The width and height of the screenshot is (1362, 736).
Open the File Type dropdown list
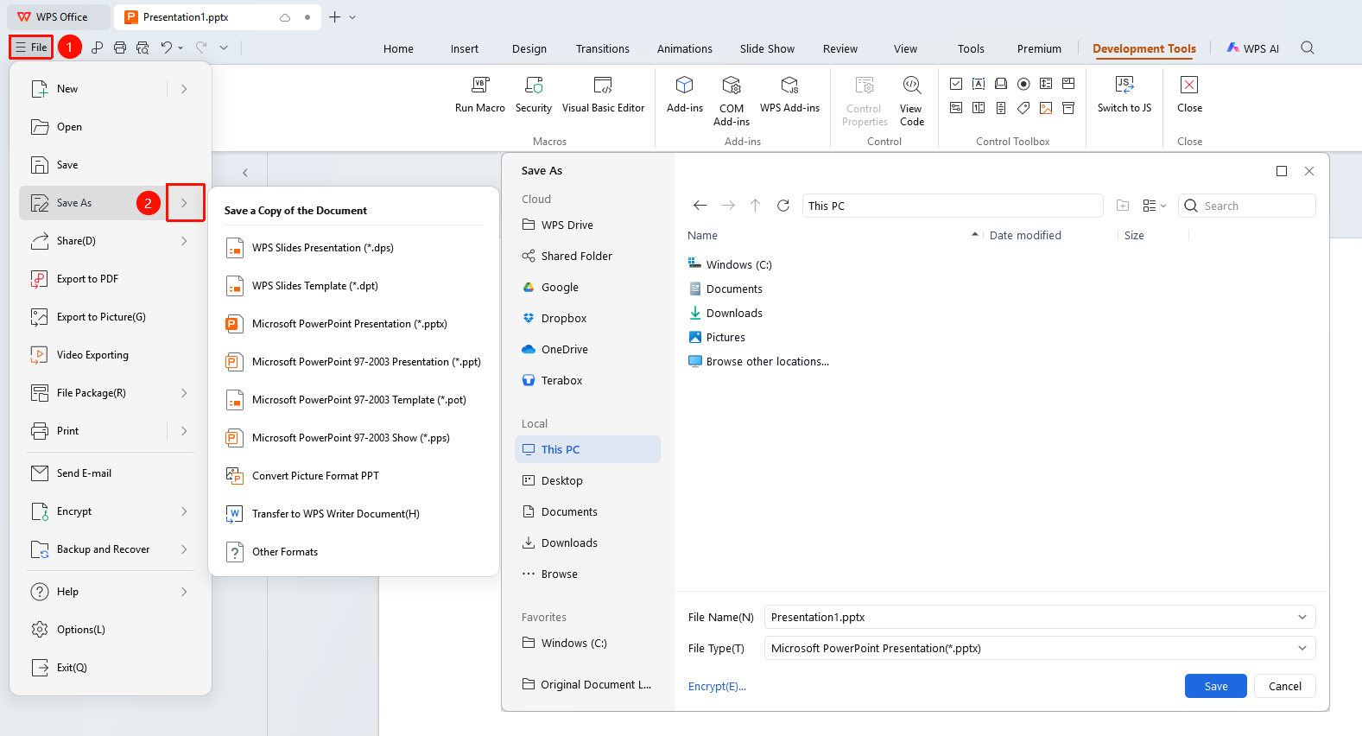pyautogui.click(x=1302, y=648)
